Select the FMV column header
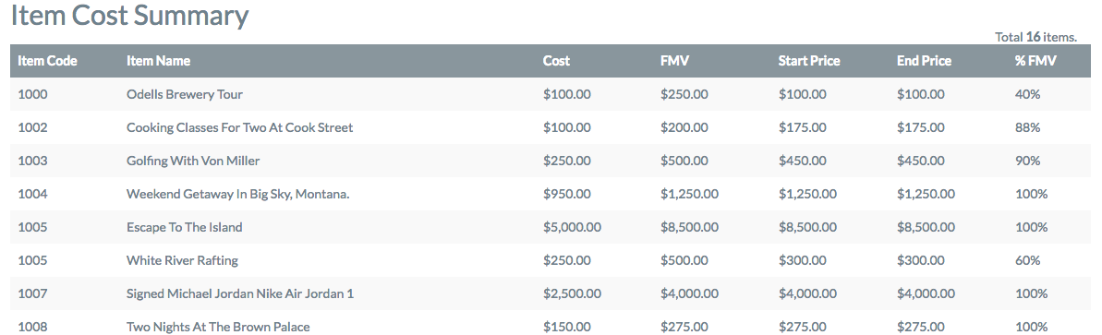Viewport: 1102px width, 335px height. pyautogui.click(x=674, y=61)
